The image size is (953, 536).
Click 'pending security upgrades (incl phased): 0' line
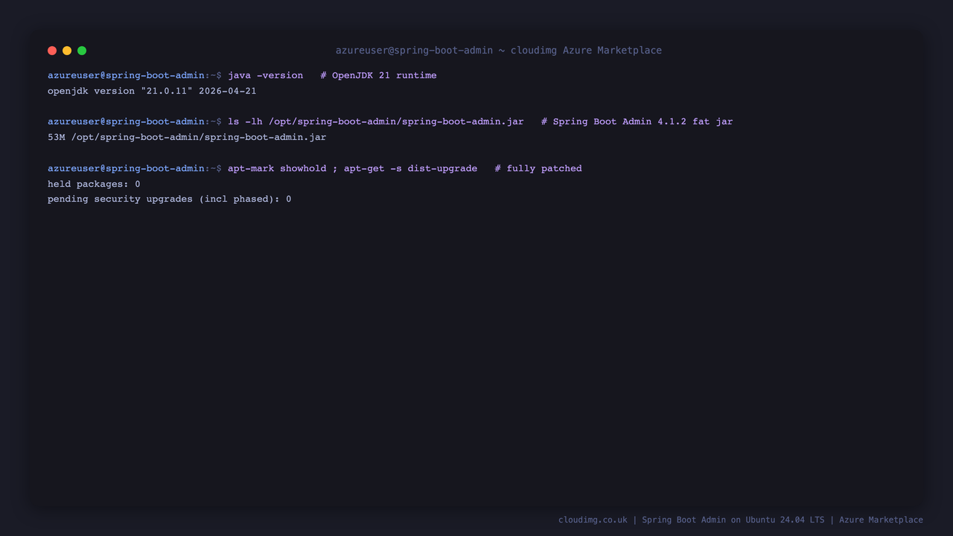(170, 199)
